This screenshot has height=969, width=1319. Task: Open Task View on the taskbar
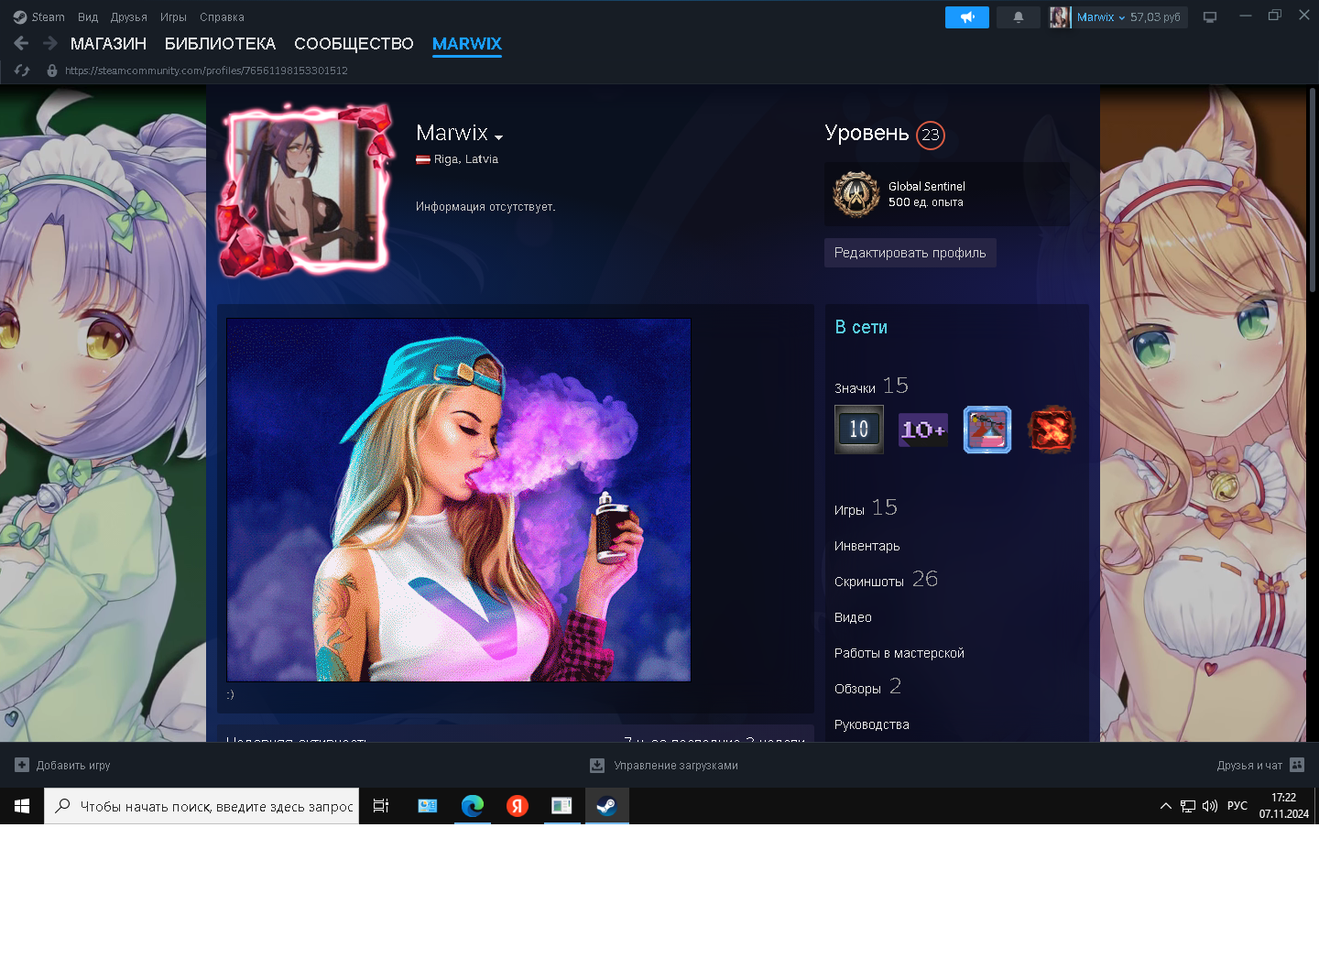coord(381,806)
